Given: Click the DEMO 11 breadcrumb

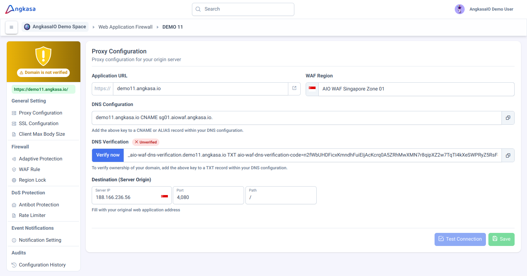Looking at the screenshot, I should (x=172, y=27).
